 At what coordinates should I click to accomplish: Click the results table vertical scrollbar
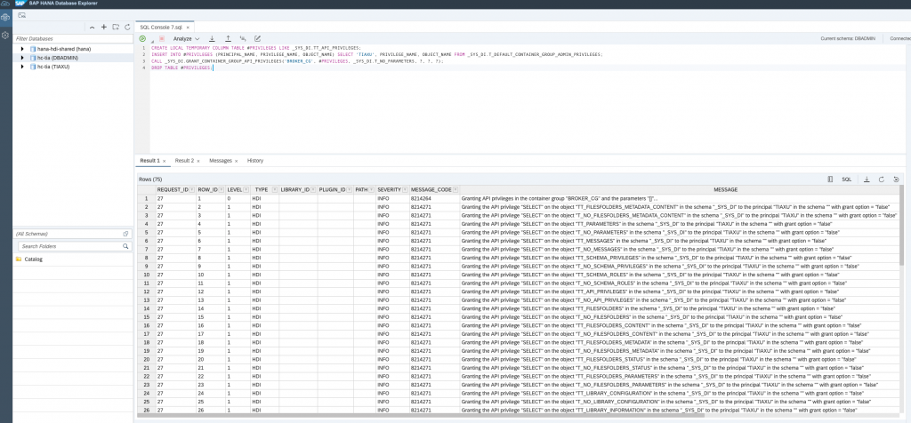pos(901,227)
